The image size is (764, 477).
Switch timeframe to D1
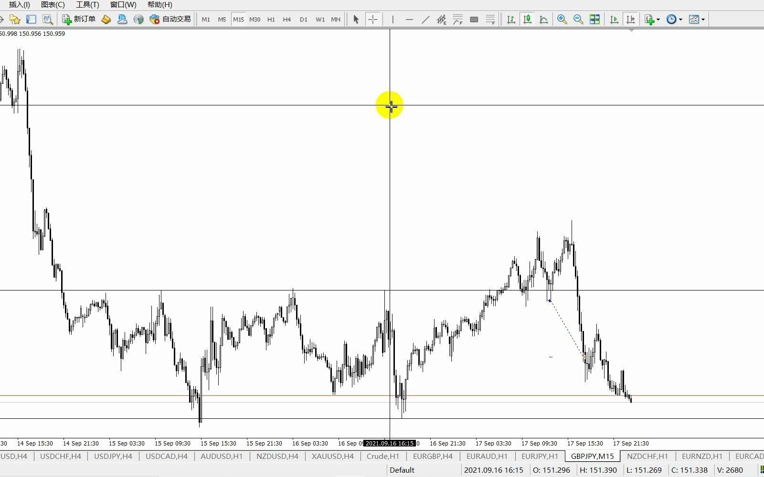[303, 20]
